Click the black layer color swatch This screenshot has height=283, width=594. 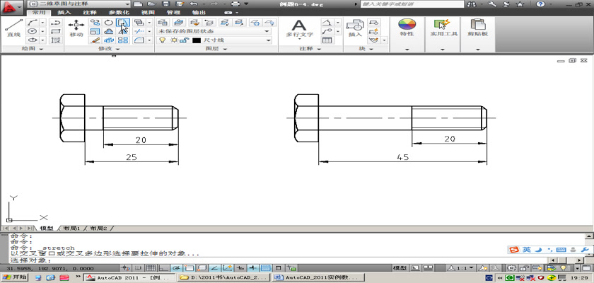pyautogui.click(x=196, y=41)
